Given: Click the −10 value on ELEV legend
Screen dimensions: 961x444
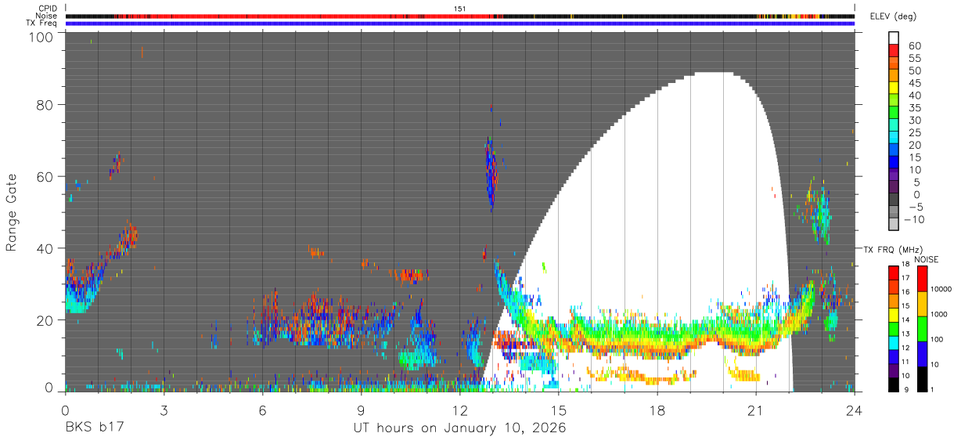Looking at the screenshot, I should (916, 219).
